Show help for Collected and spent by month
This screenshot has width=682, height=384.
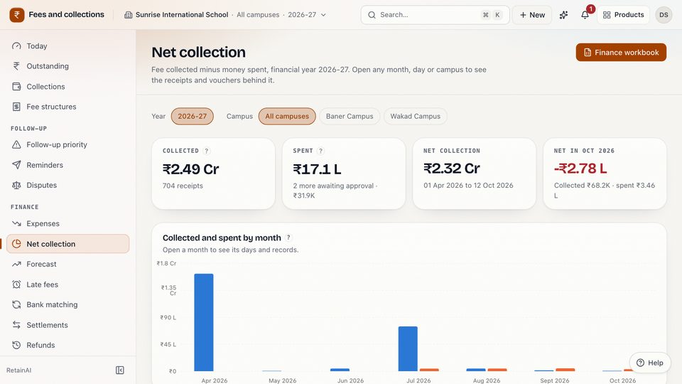[x=288, y=238]
